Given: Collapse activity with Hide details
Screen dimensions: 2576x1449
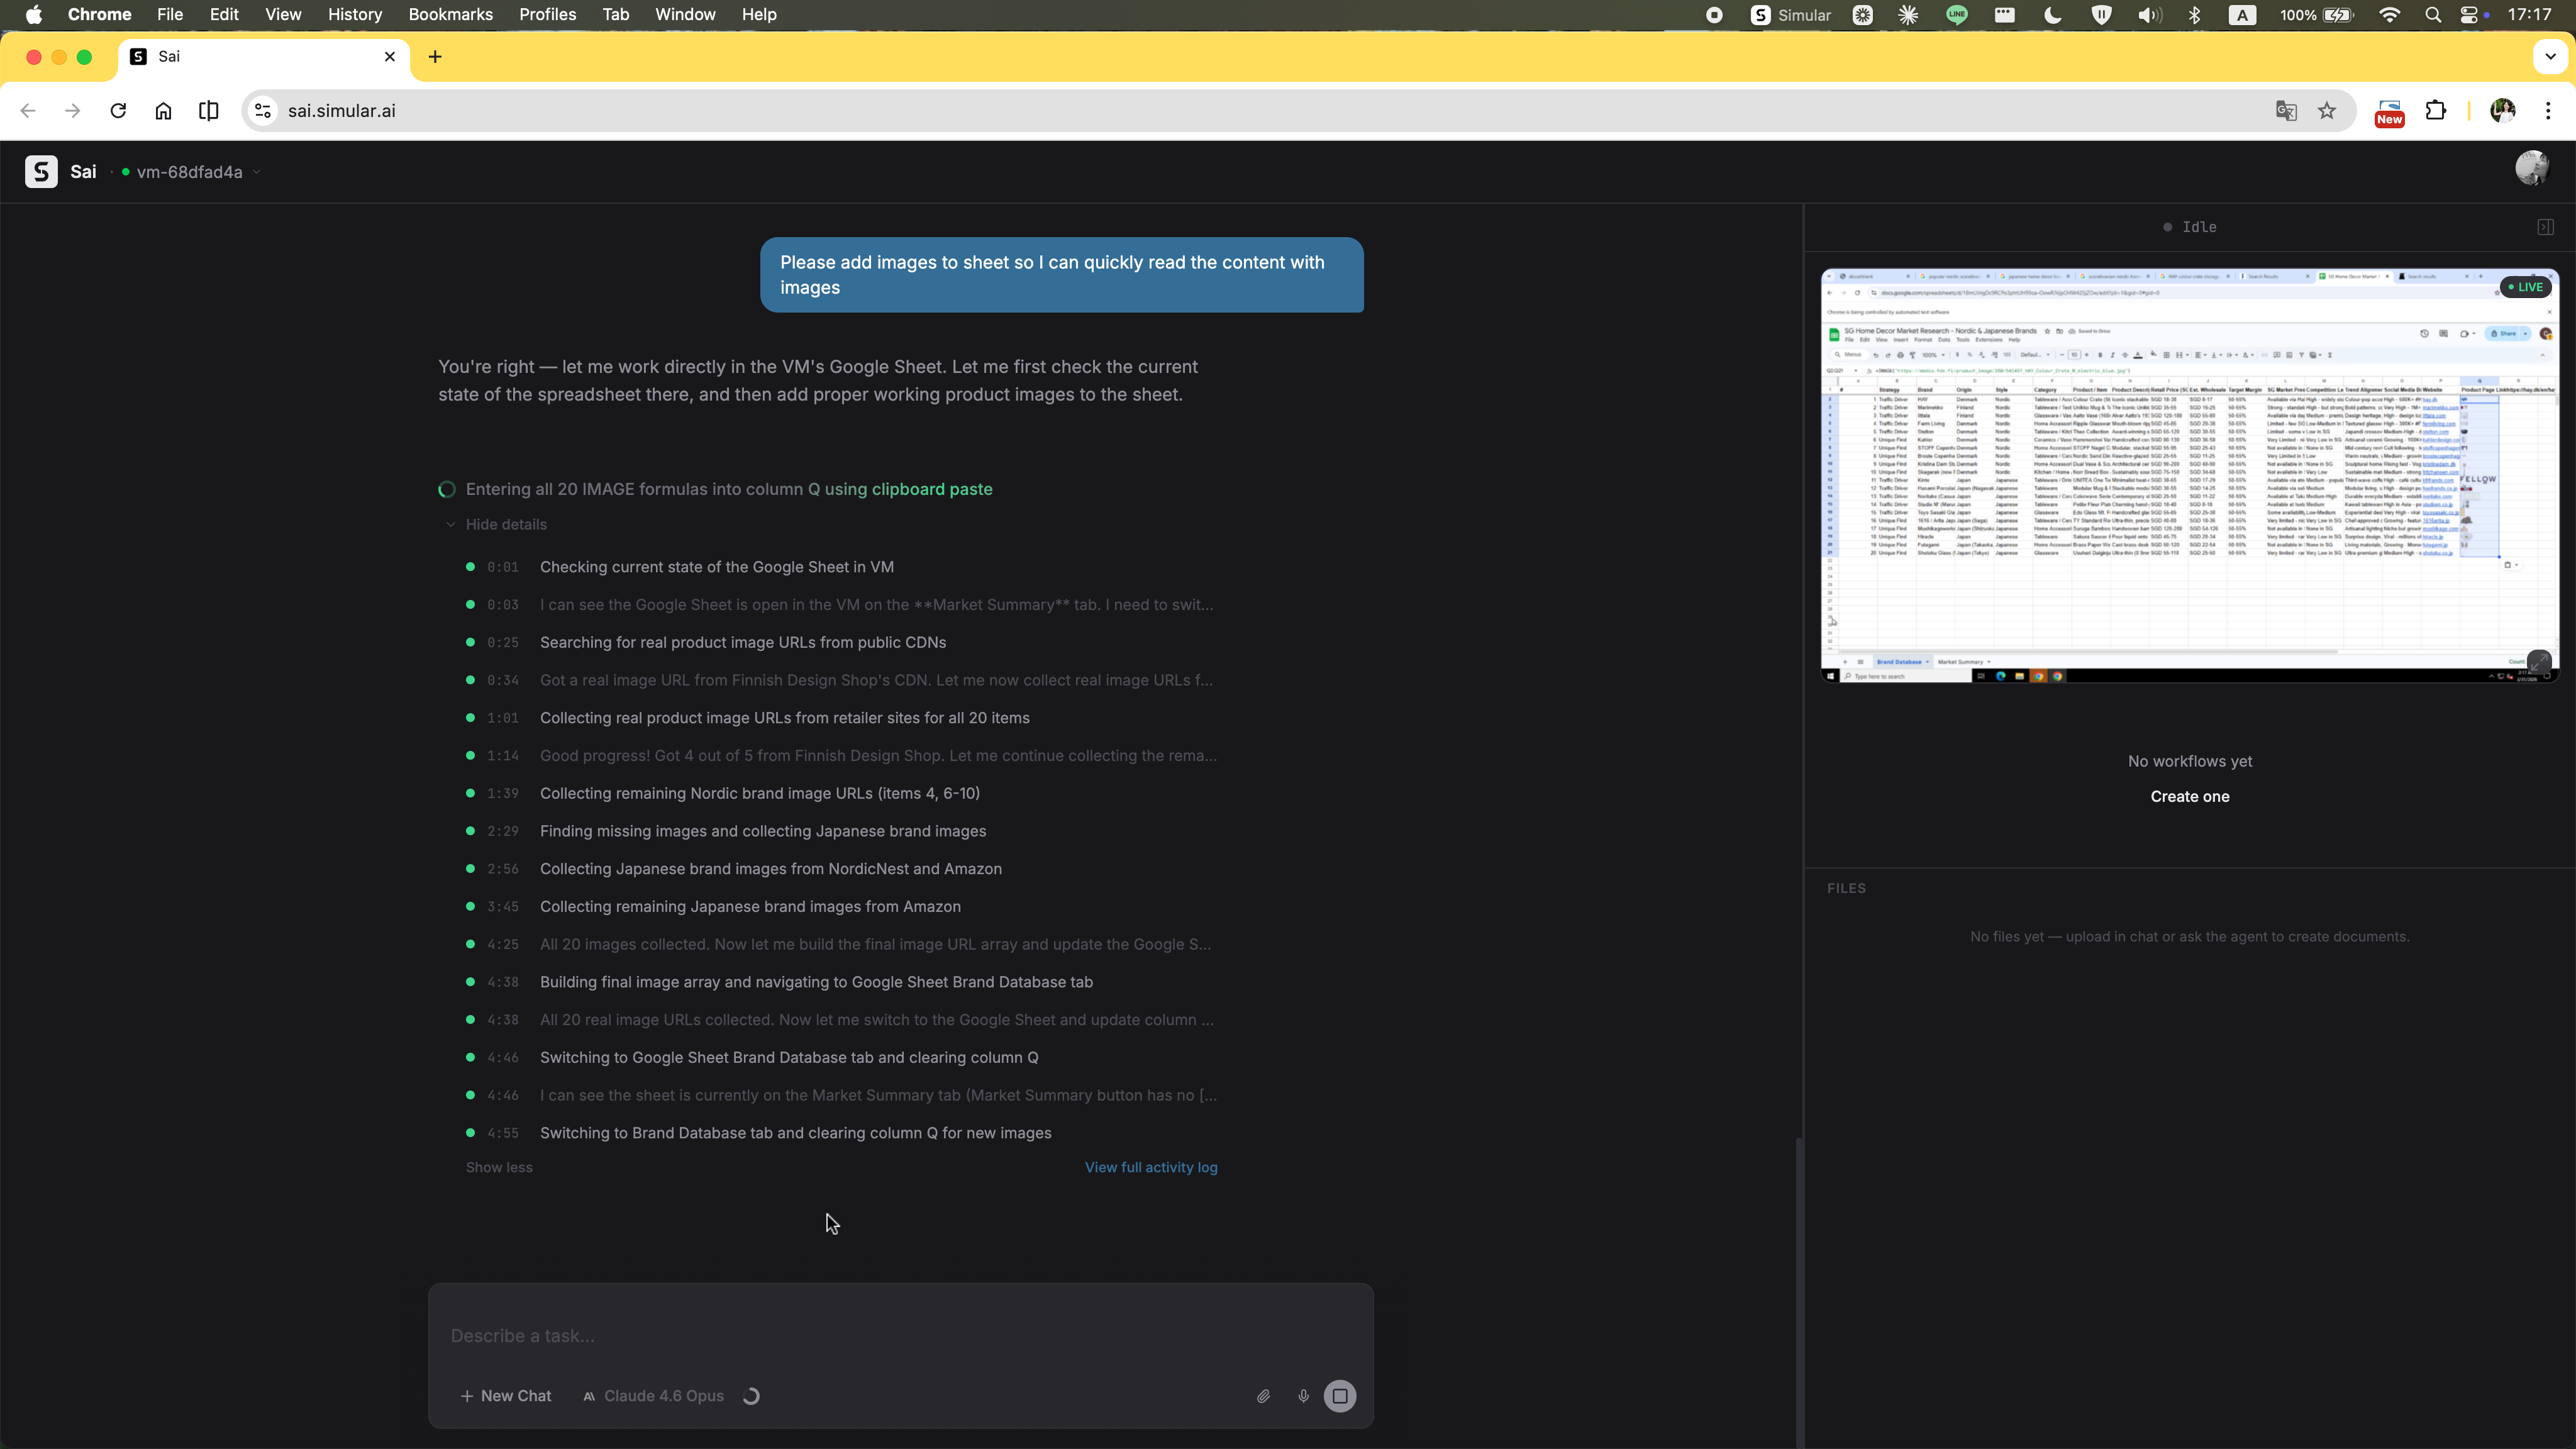Looking at the screenshot, I should [x=505, y=524].
